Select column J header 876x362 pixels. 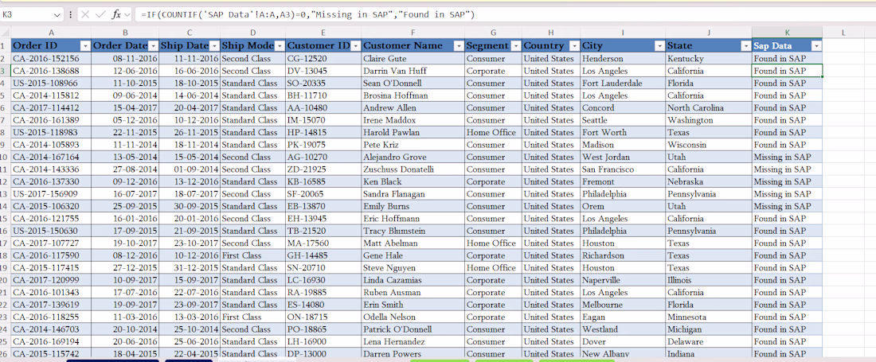pos(709,33)
